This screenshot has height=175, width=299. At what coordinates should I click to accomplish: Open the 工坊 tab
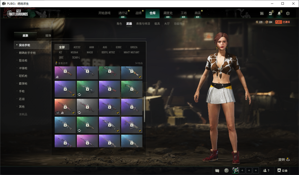(184, 13)
